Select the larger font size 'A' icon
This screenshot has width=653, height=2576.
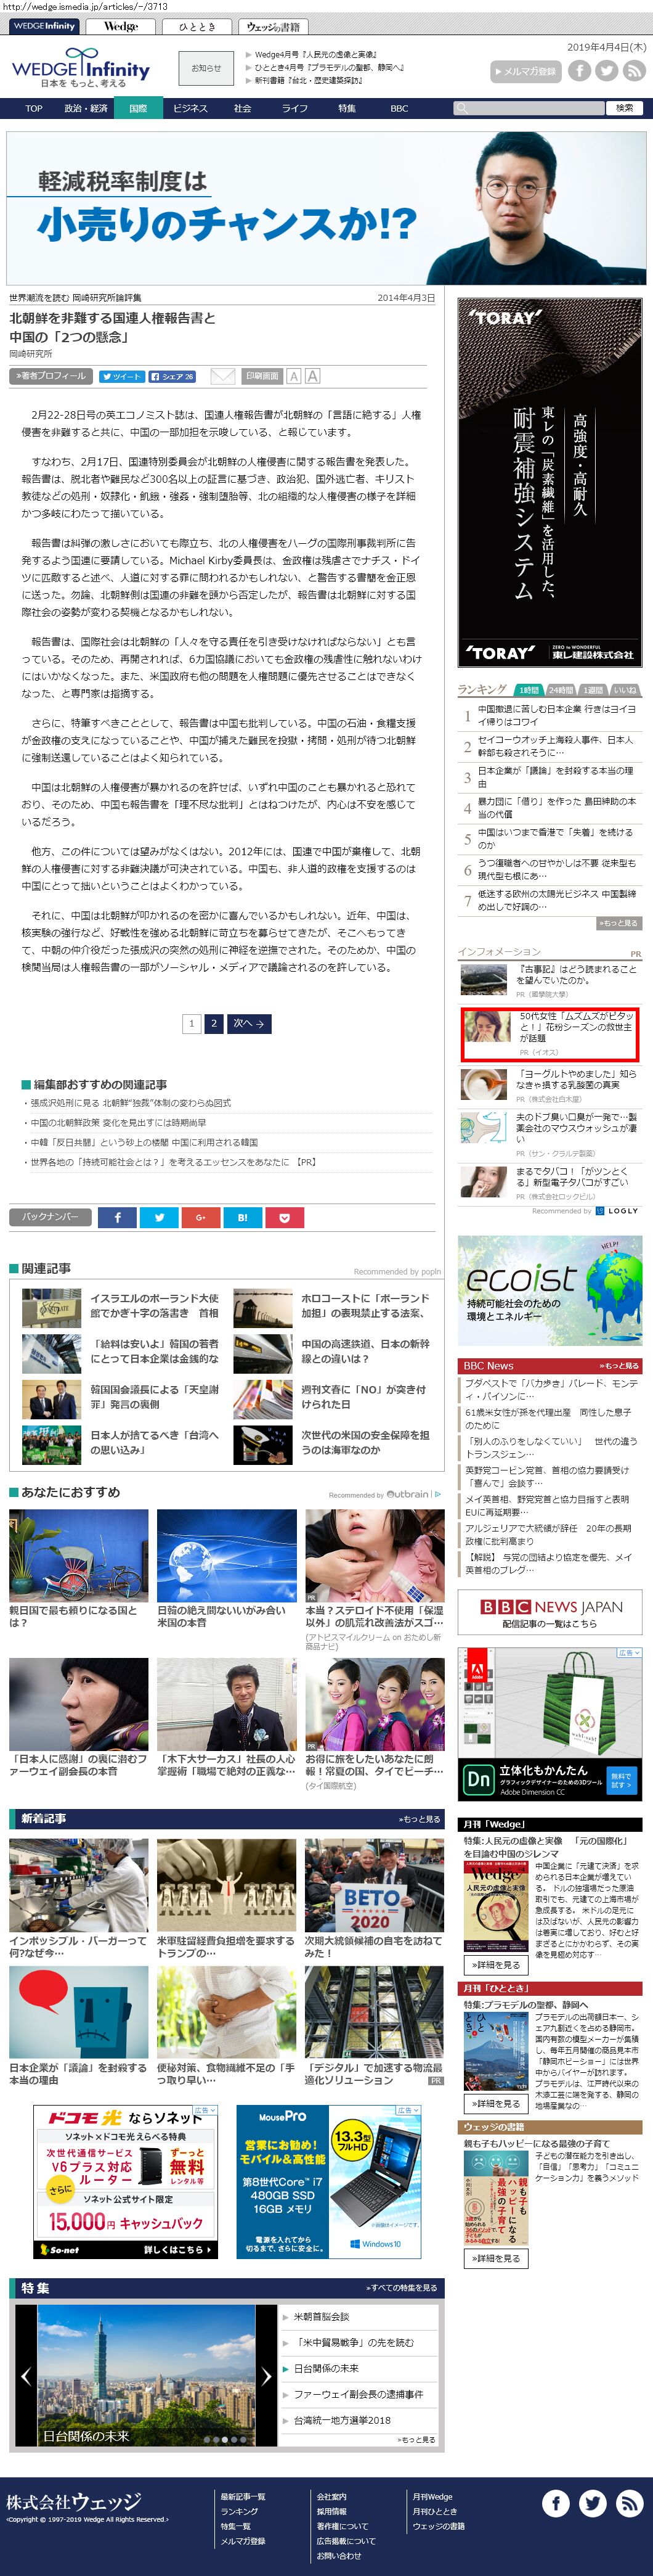tap(312, 376)
